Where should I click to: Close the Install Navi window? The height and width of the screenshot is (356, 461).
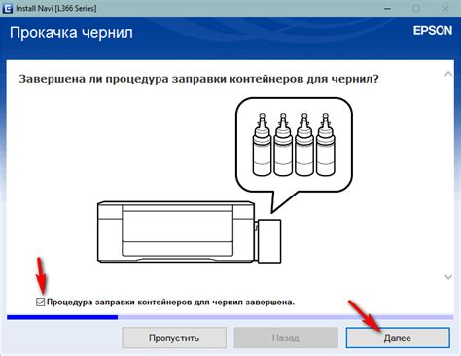445,9
